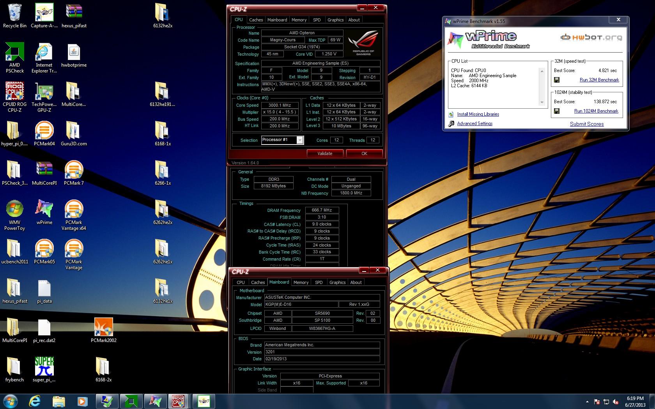
Task: Click Submit Scores link in wPrime
Action: point(587,124)
